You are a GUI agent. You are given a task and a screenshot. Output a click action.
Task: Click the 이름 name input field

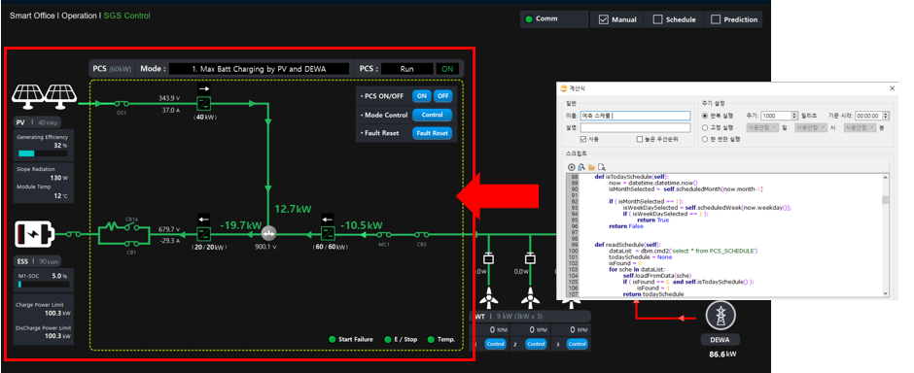[x=635, y=116]
